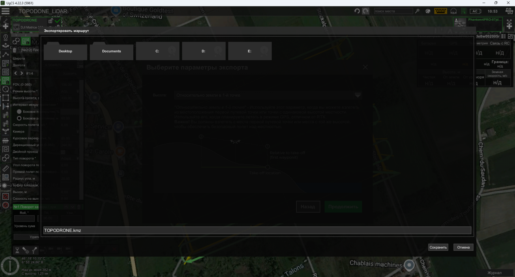
Task: Switch to route segment tab 2
Action: click(26, 41)
